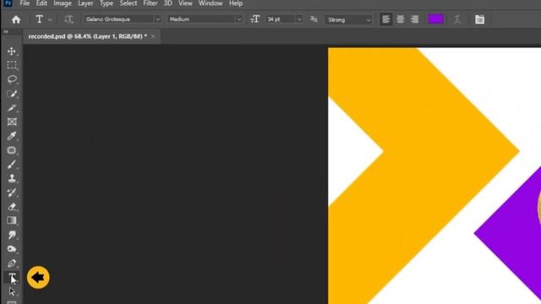Close the recorded.psd document tab
Screen dimensions: 541x304
coord(153,36)
